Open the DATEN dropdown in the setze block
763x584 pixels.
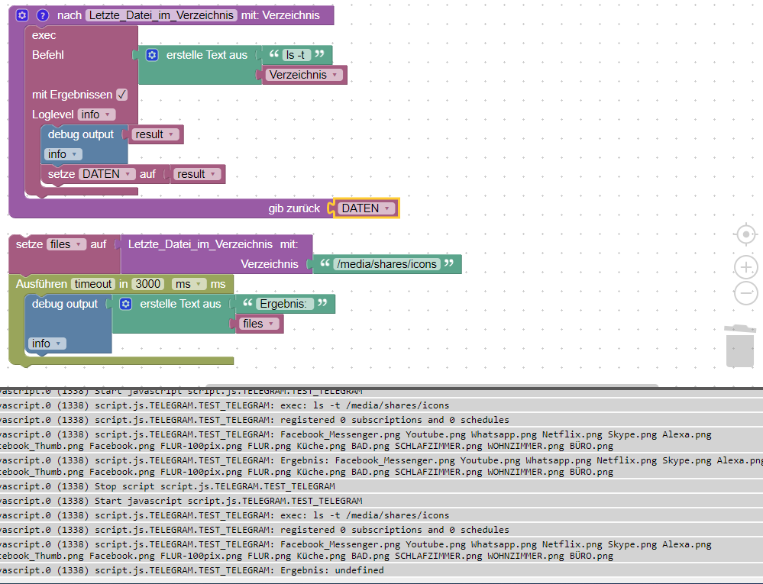pyautogui.click(x=107, y=174)
